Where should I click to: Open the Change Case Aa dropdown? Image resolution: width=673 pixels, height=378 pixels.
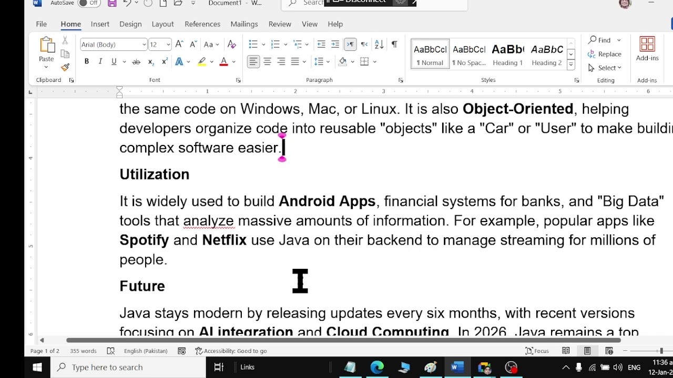[x=211, y=45]
